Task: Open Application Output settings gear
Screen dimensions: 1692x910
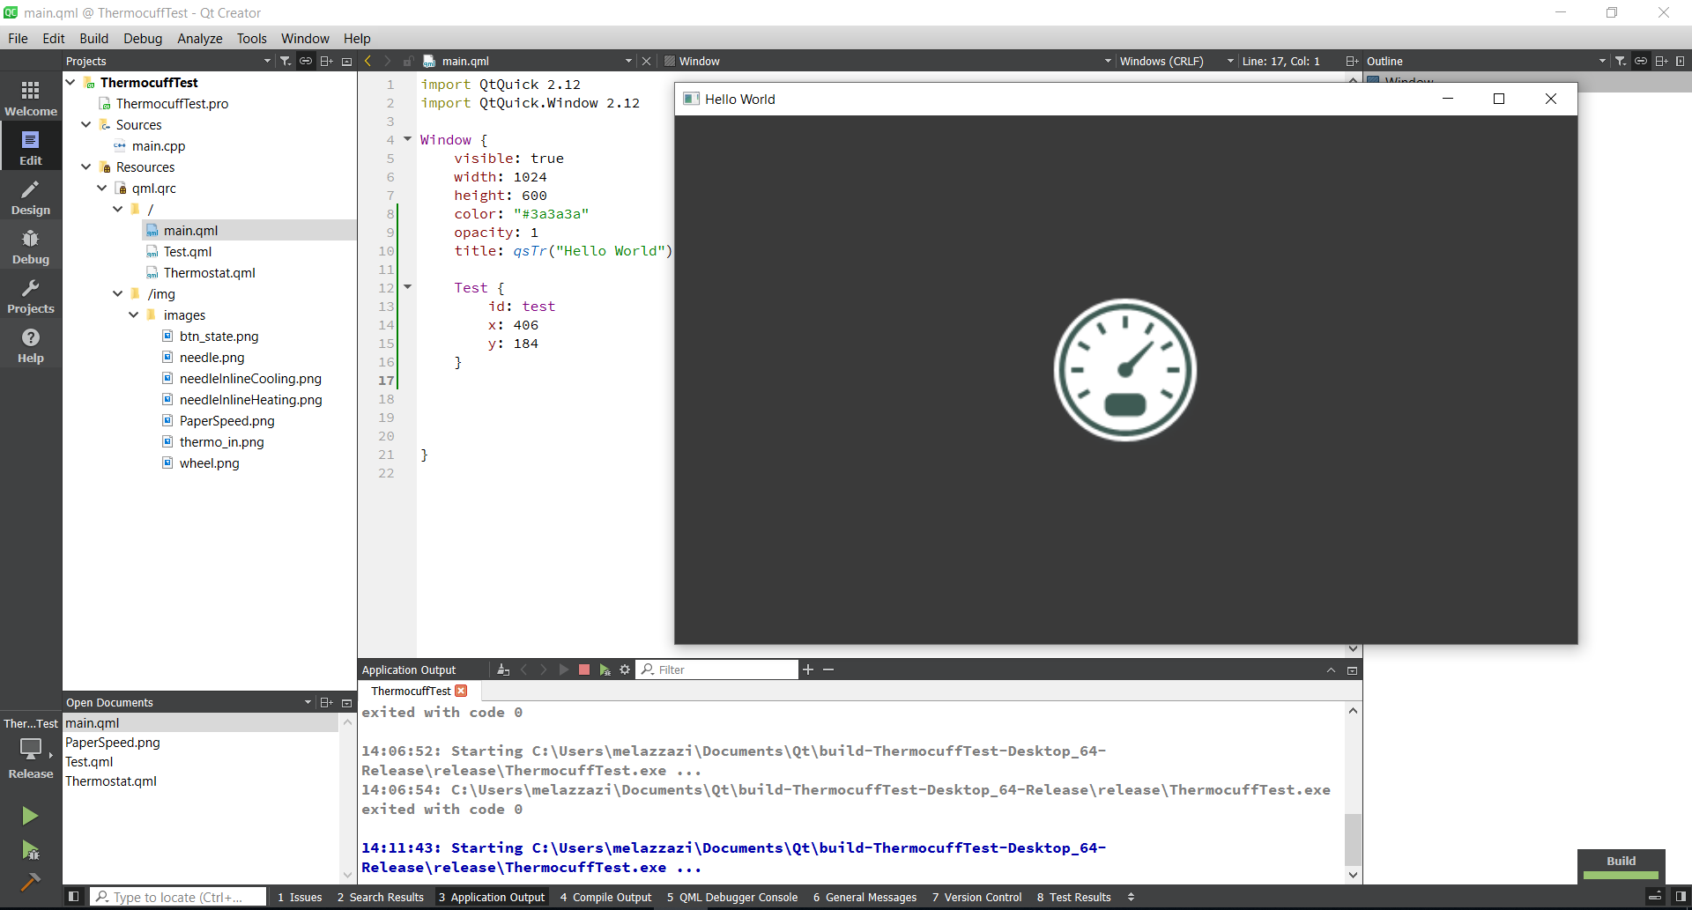Action: coord(625,670)
